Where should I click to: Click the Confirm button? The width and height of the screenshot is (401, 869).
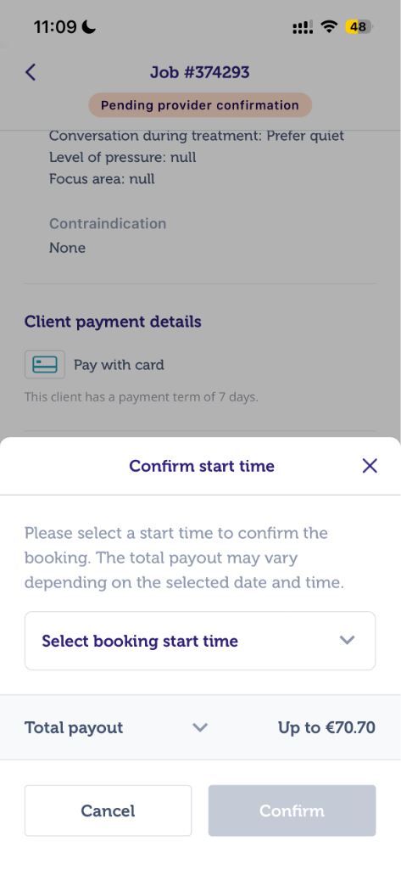tap(292, 810)
